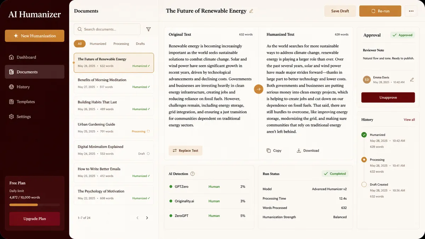
Task: Click the refresh icon on Re-run
Action: coord(373,11)
